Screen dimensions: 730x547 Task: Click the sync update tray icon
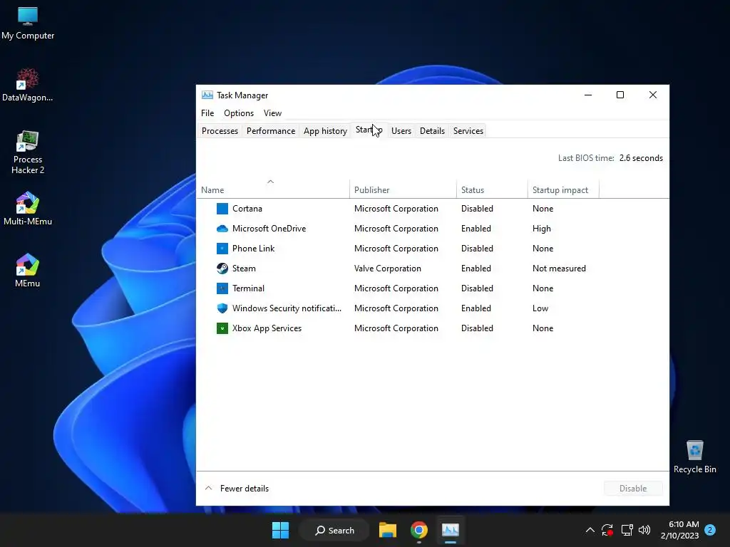[x=607, y=530]
